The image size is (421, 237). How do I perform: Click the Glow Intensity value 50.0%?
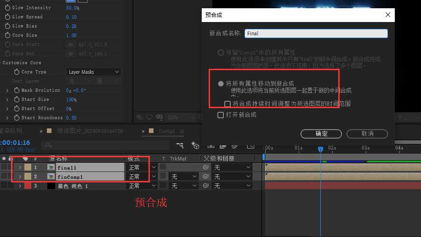coord(73,8)
